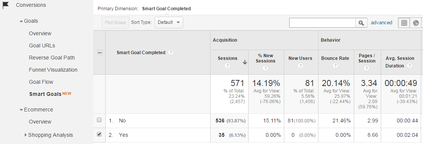Screen dimensions: 423x144
Task: Open help tooltip for Avg. Session Duration
Action: click(410, 66)
